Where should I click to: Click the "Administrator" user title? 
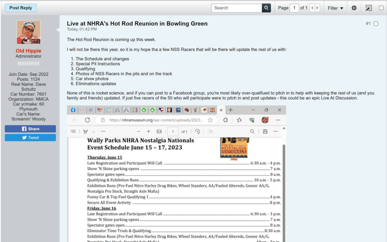coord(28,56)
